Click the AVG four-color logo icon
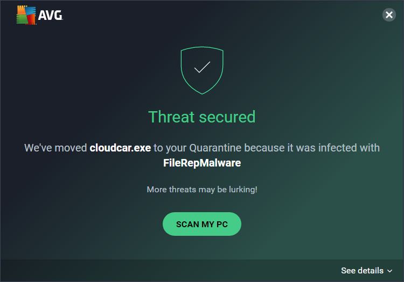The height and width of the screenshot is (282, 404). pyautogui.click(x=26, y=15)
